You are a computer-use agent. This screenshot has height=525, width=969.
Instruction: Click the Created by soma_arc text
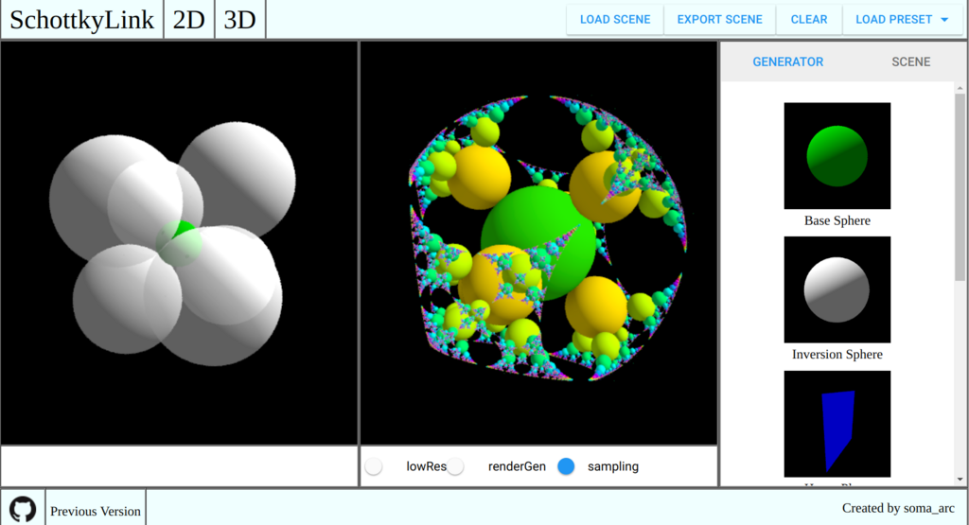pyautogui.click(x=898, y=508)
